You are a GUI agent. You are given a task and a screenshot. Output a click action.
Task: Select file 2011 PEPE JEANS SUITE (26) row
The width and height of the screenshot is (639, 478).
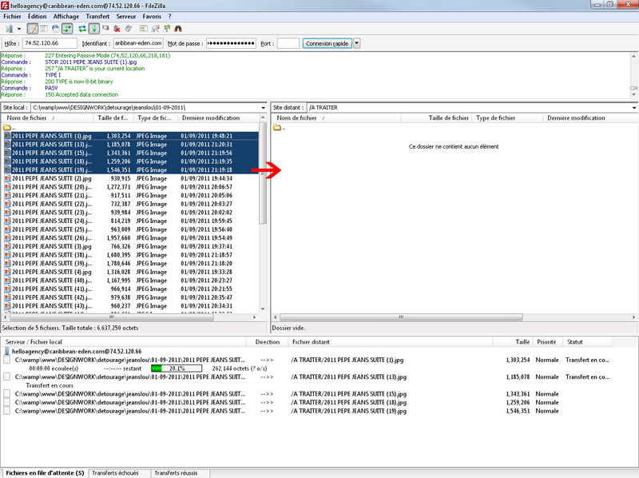tap(130, 237)
